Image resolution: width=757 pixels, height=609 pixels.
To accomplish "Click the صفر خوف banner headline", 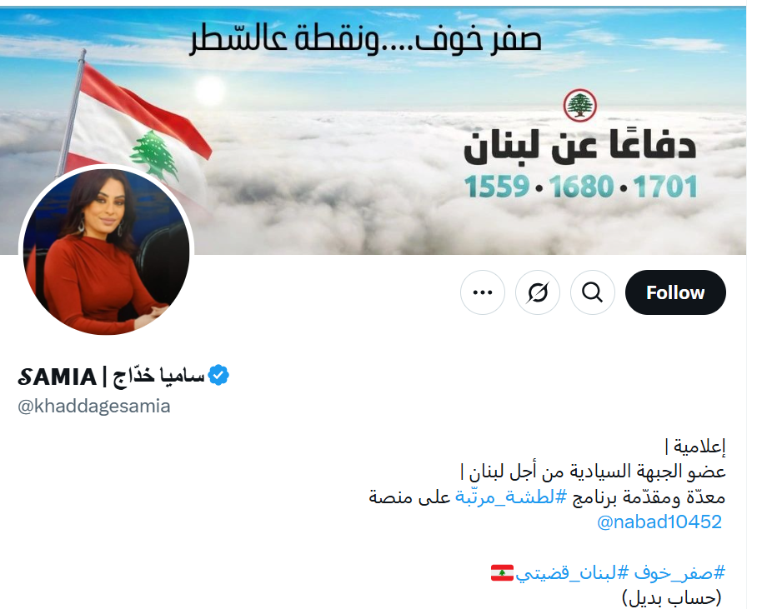I will (365, 38).
